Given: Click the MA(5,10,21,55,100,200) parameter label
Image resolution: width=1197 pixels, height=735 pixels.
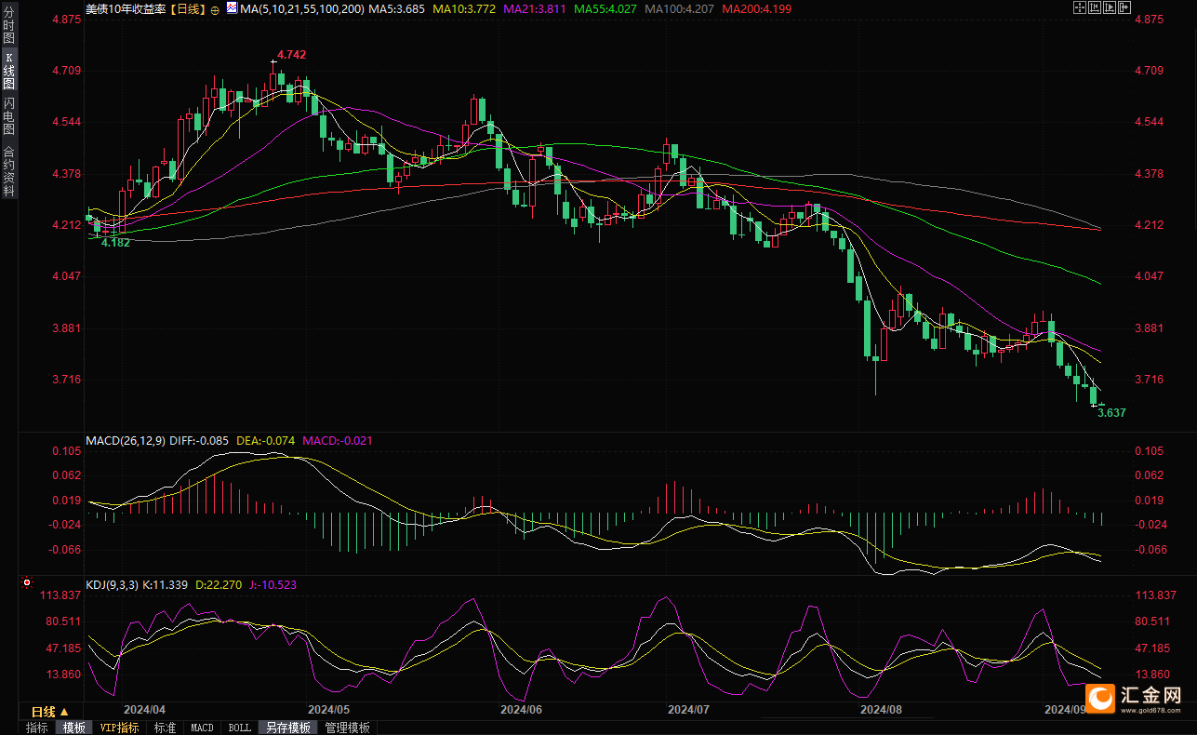Looking at the screenshot, I should coord(301,9).
